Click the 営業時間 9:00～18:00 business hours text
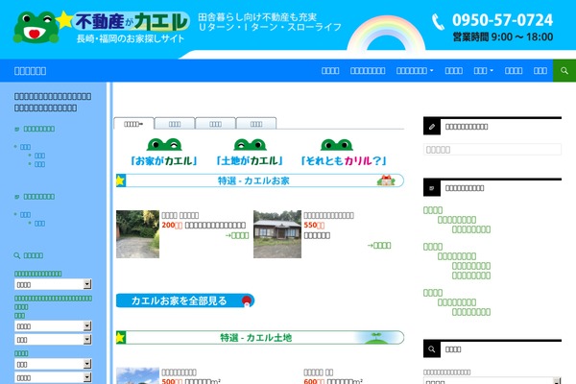This screenshot has width=576, height=384. [502, 36]
